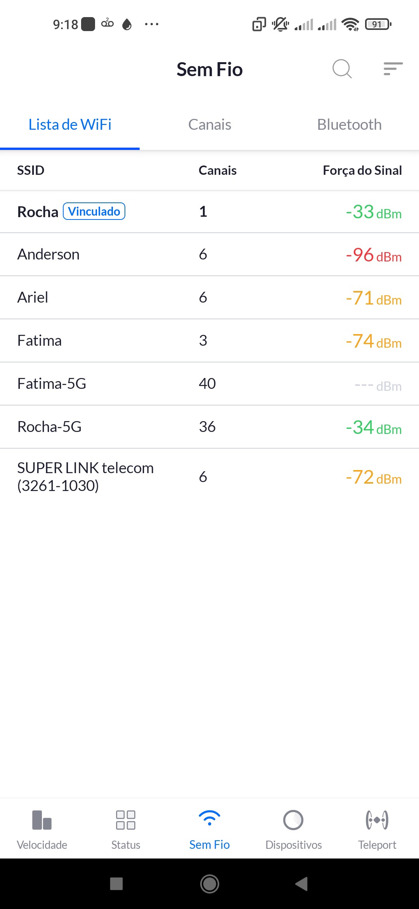419x909 pixels.
Task: Tap the Android recents square button
Action: pos(116,884)
